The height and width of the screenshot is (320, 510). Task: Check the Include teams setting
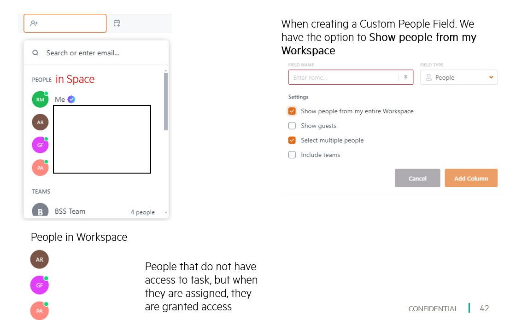click(x=292, y=155)
